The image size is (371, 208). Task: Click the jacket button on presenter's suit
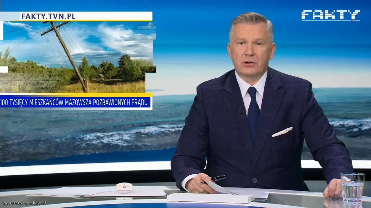click(254, 180)
